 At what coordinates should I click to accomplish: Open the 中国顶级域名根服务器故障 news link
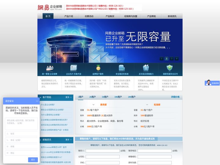click(56, 162)
